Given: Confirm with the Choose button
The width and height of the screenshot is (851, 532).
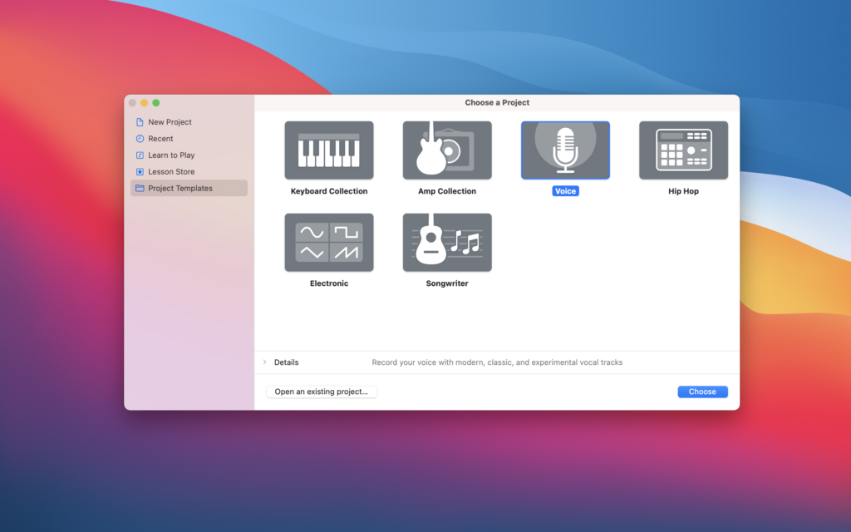Looking at the screenshot, I should point(702,392).
